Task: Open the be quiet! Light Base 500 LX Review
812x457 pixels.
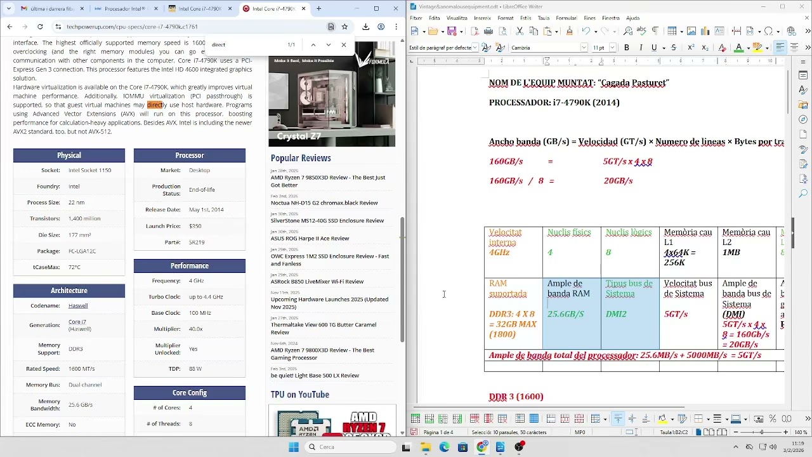Action: [x=315, y=376]
